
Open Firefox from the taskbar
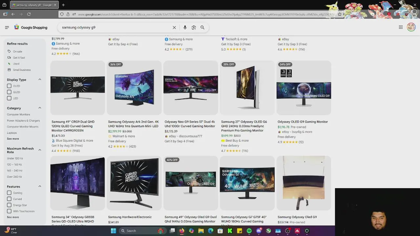click(x=182, y=231)
